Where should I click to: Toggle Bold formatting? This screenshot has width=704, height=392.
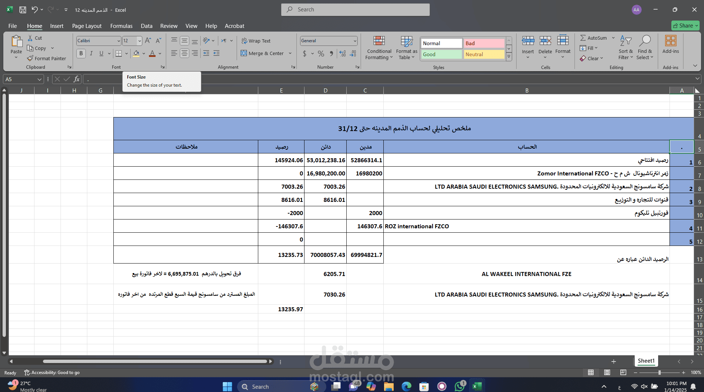pos(81,54)
